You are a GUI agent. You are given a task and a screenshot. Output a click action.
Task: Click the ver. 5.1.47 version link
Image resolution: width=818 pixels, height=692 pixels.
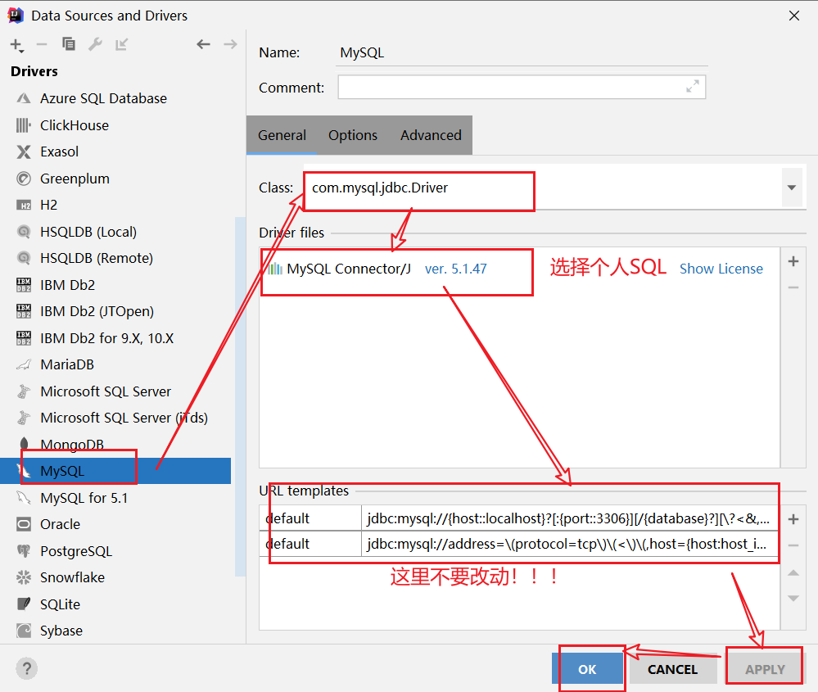(x=456, y=269)
